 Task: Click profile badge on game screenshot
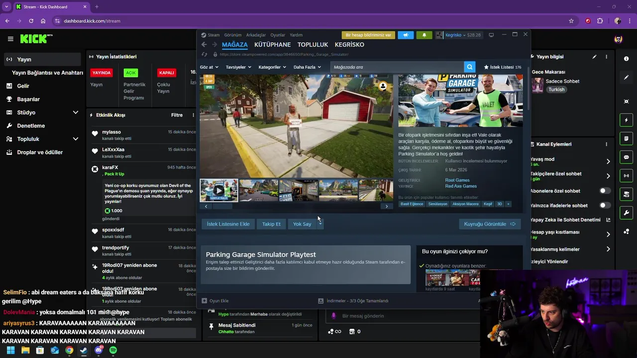coord(383,86)
